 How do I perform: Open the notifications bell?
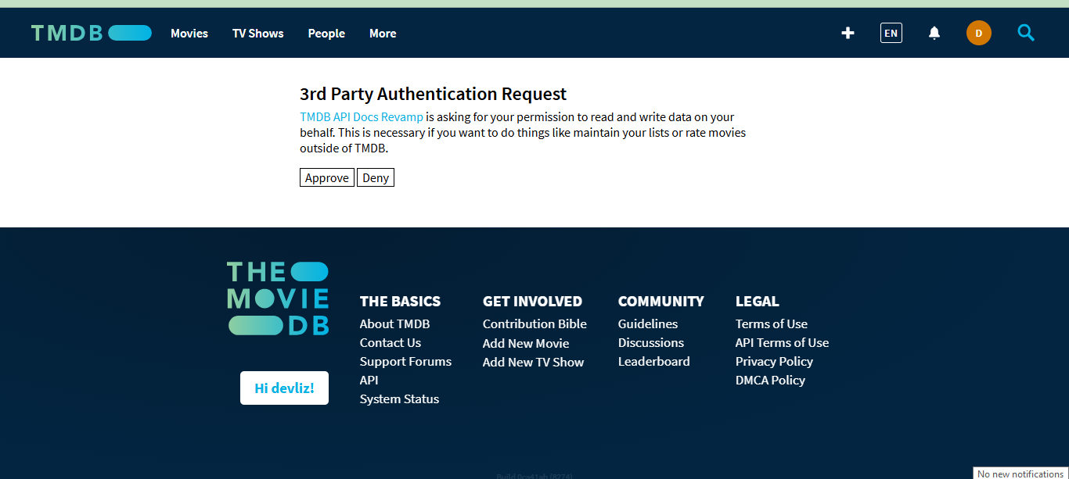[934, 33]
